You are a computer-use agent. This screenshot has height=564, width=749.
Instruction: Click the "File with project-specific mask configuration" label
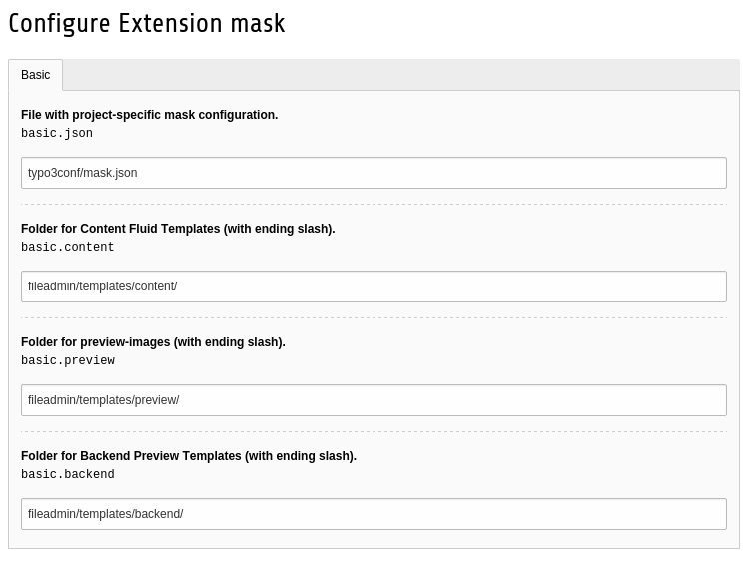pos(150,115)
